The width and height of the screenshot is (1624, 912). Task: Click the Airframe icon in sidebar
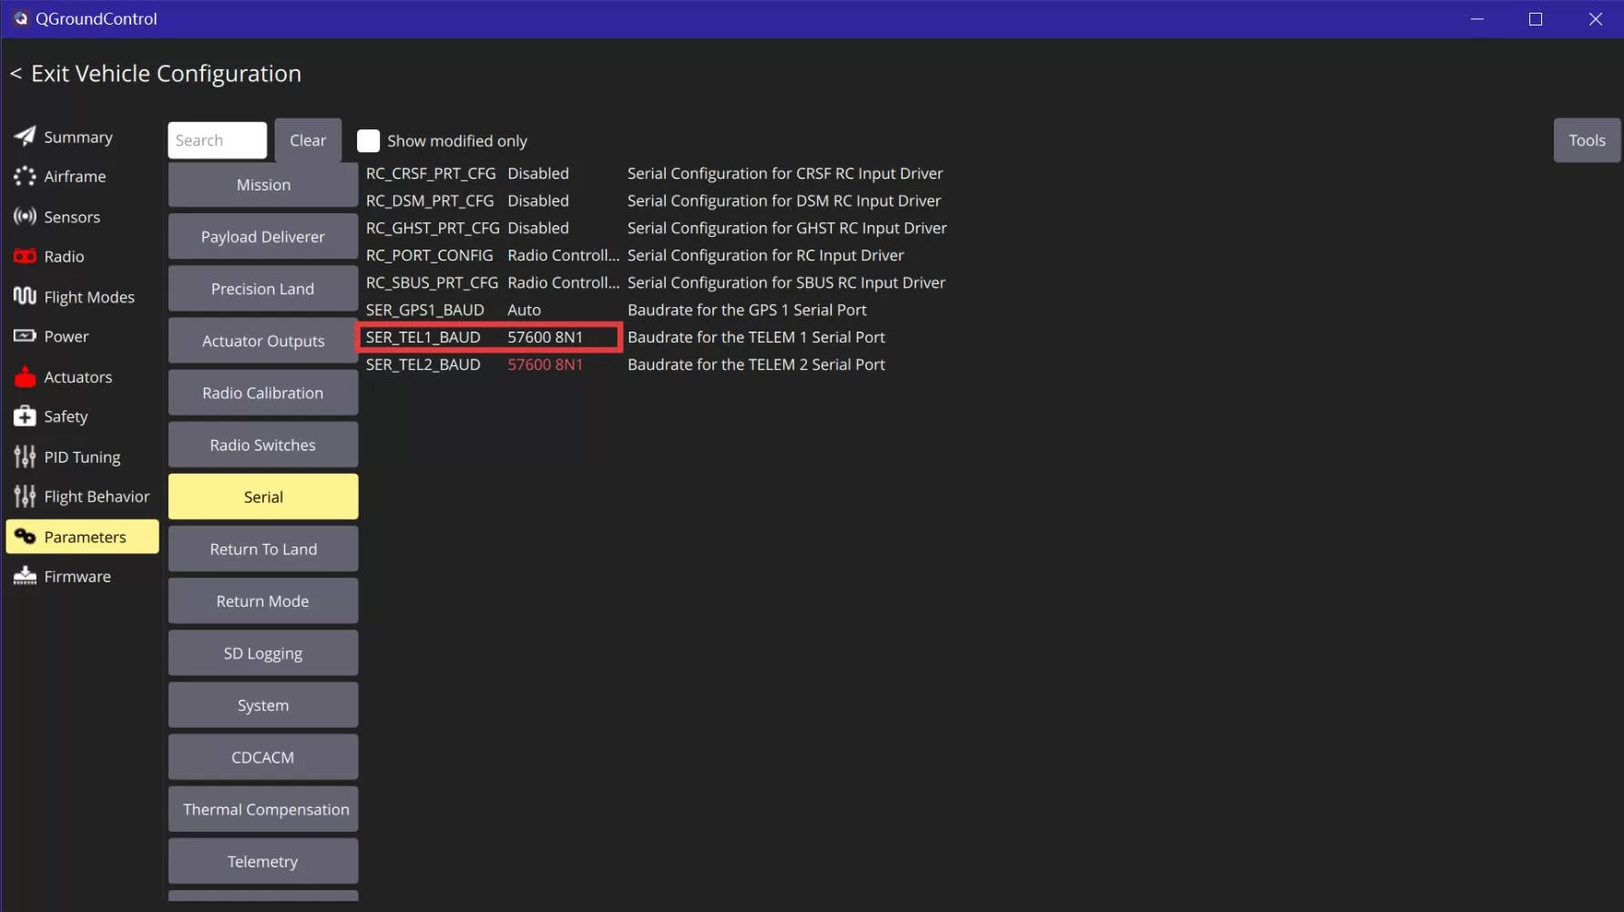tap(25, 176)
